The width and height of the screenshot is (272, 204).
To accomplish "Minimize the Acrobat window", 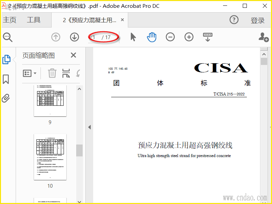I will pyautogui.click(x=225, y=6).
